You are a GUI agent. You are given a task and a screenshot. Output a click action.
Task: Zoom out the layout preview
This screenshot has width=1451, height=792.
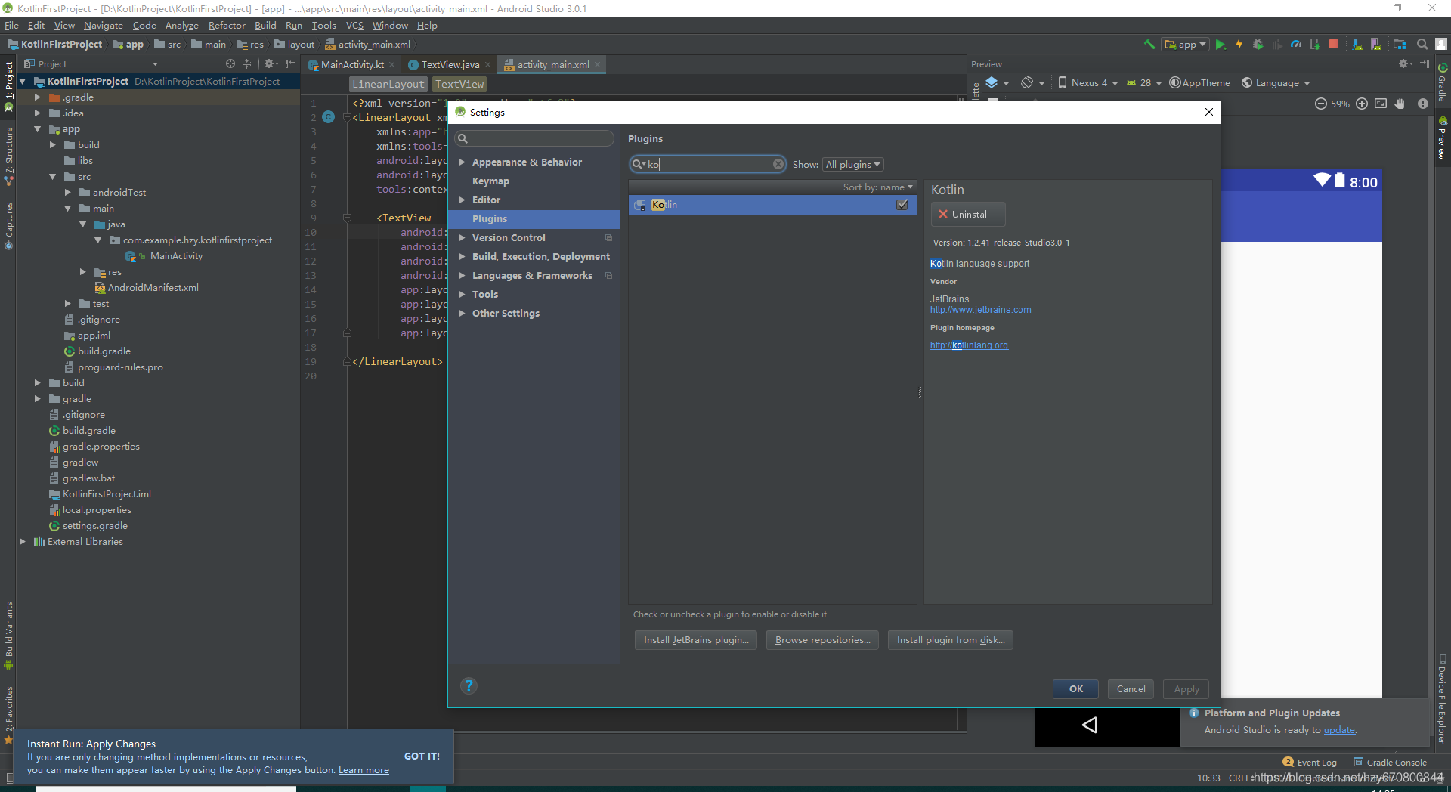(x=1321, y=104)
